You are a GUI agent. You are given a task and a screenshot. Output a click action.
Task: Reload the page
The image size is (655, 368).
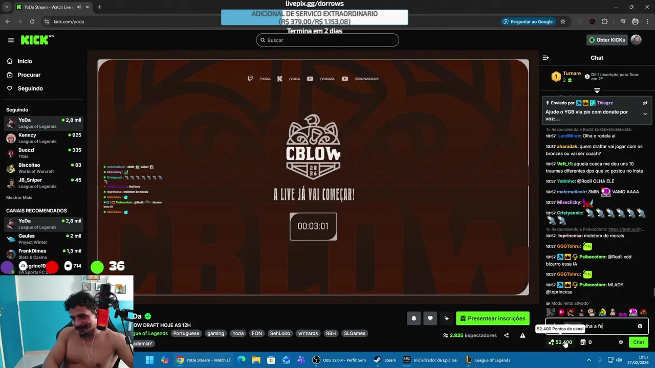(x=32, y=21)
